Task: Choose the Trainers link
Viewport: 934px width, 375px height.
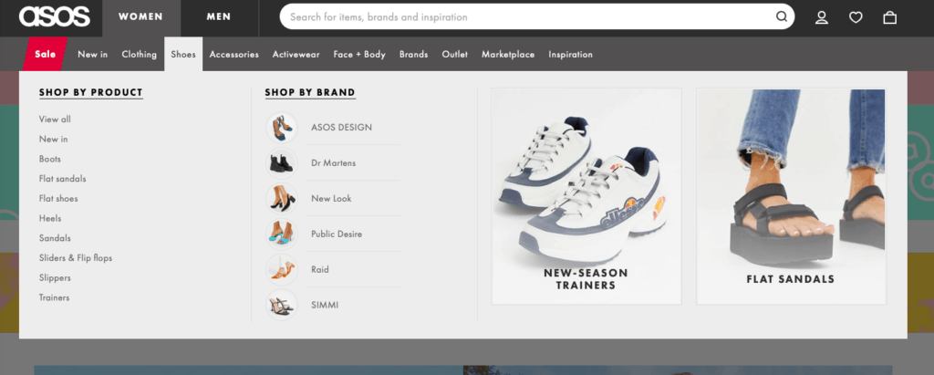Action: (54, 297)
